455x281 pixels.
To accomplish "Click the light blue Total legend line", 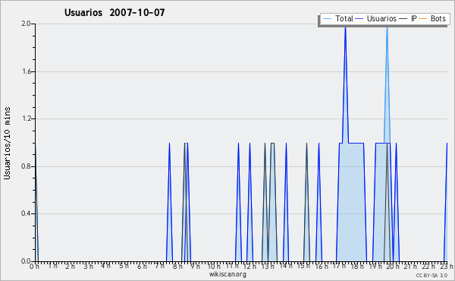I will pyautogui.click(x=327, y=19).
